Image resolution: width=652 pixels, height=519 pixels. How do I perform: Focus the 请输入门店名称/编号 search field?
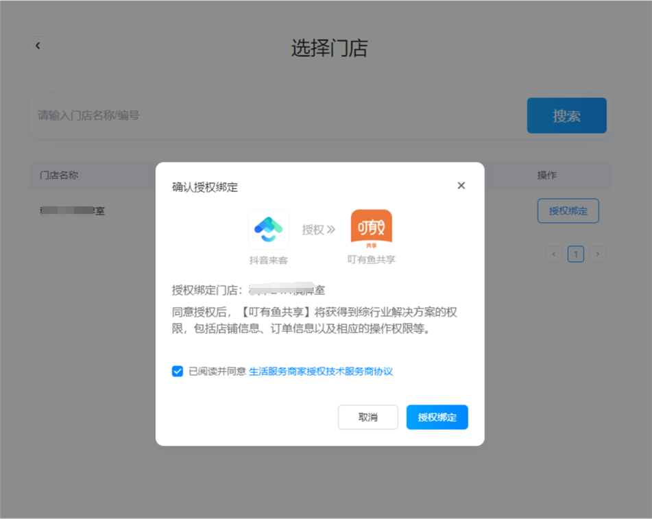click(274, 116)
